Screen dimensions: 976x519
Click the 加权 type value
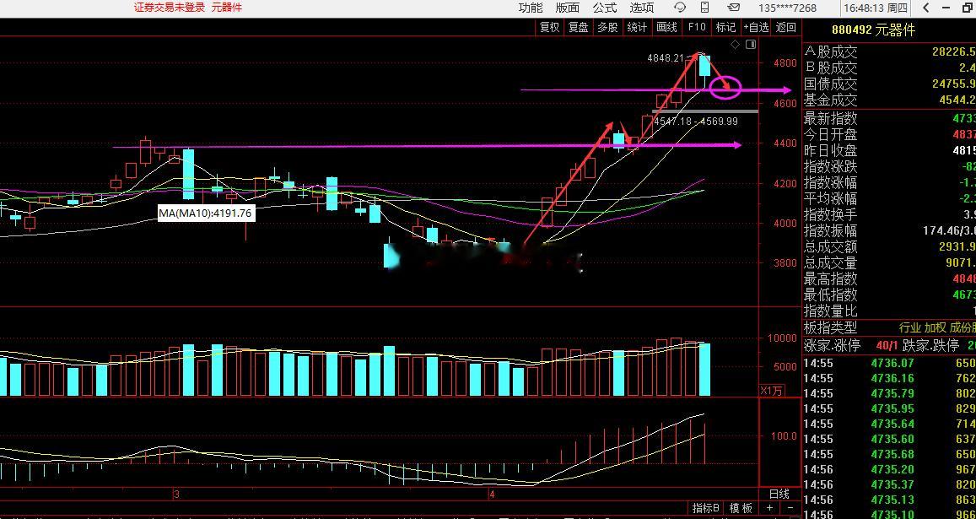tap(936, 327)
